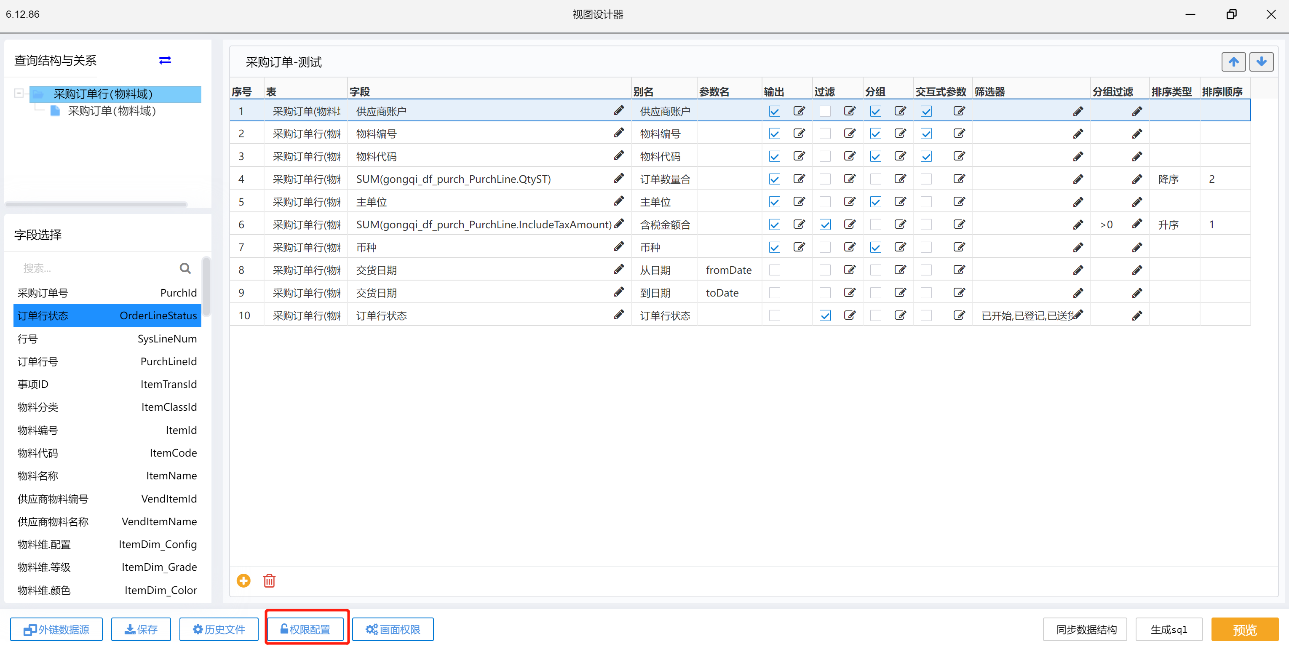The height and width of the screenshot is (647, 1289).
Task: Edit output settings icon for 供应商账户 row
Action: [x=799, y=111]
